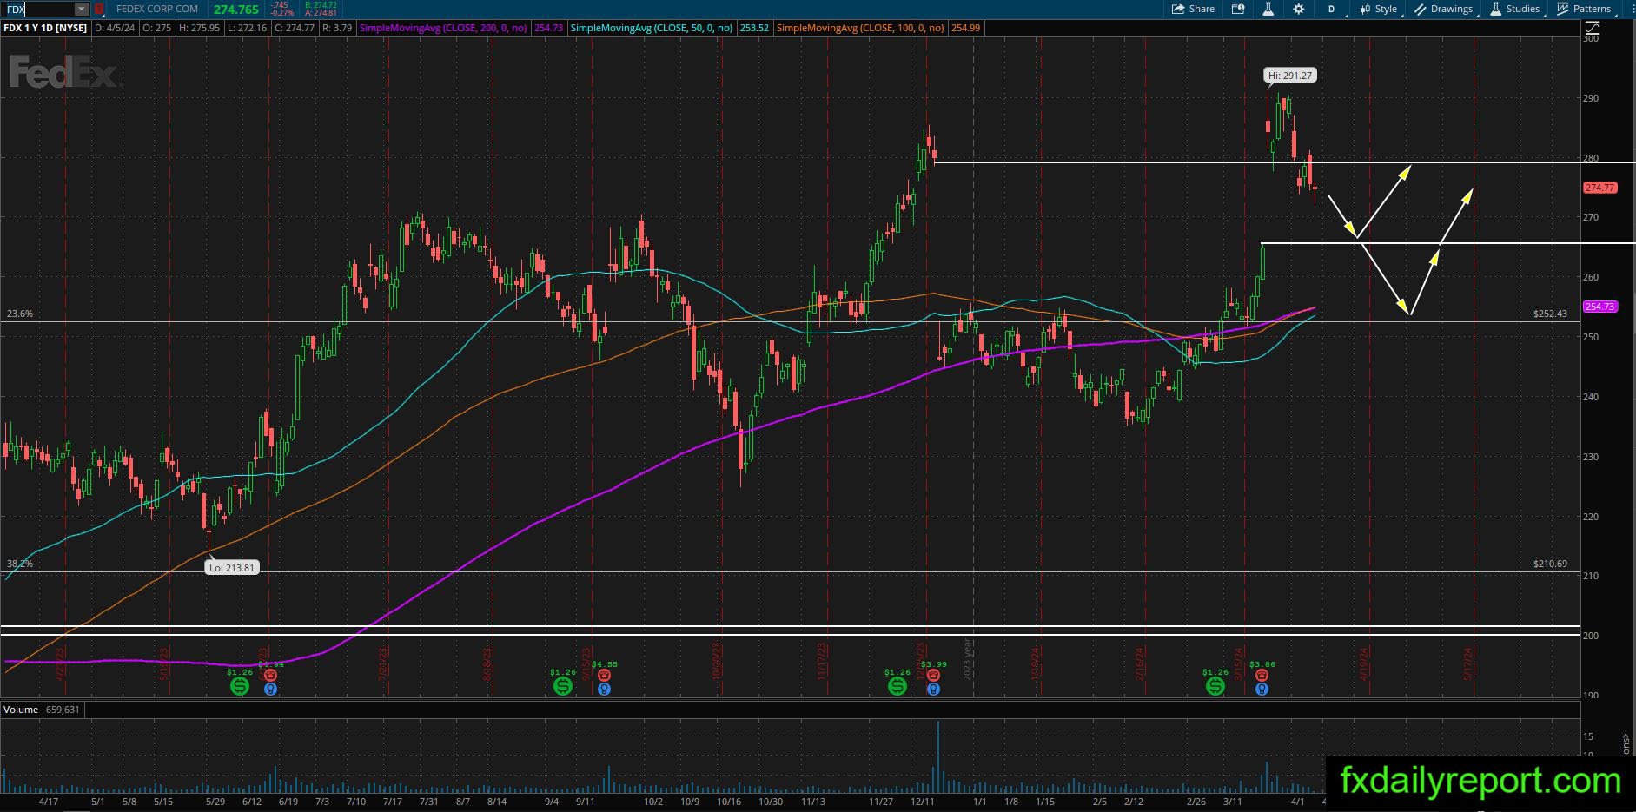This screenshot has width=1636, height=812.
Task: Click the 254.99 moving average value
Action: pyautogui.click(x=965, y=28)
